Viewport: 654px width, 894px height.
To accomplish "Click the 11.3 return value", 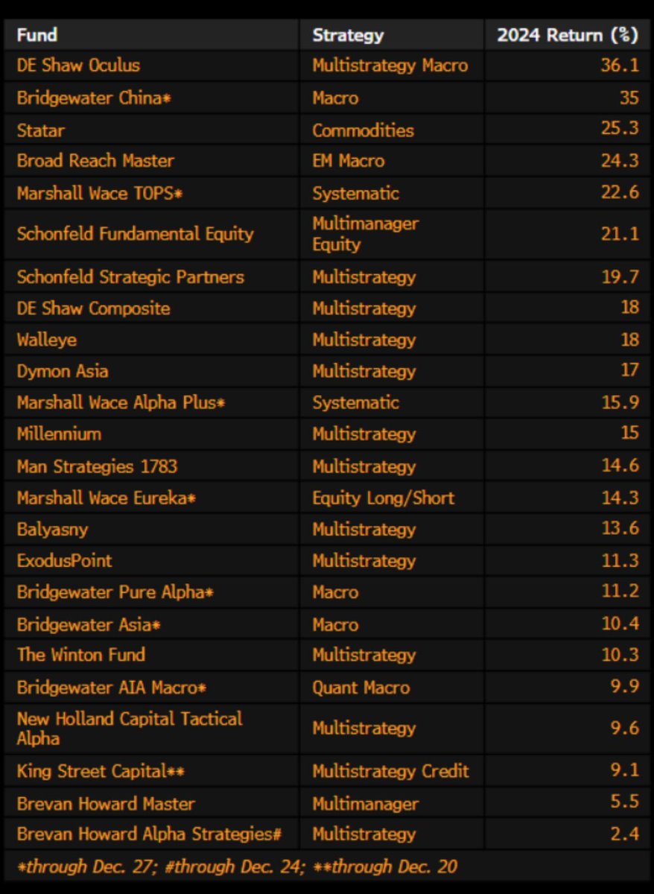I will coord(620,560).
